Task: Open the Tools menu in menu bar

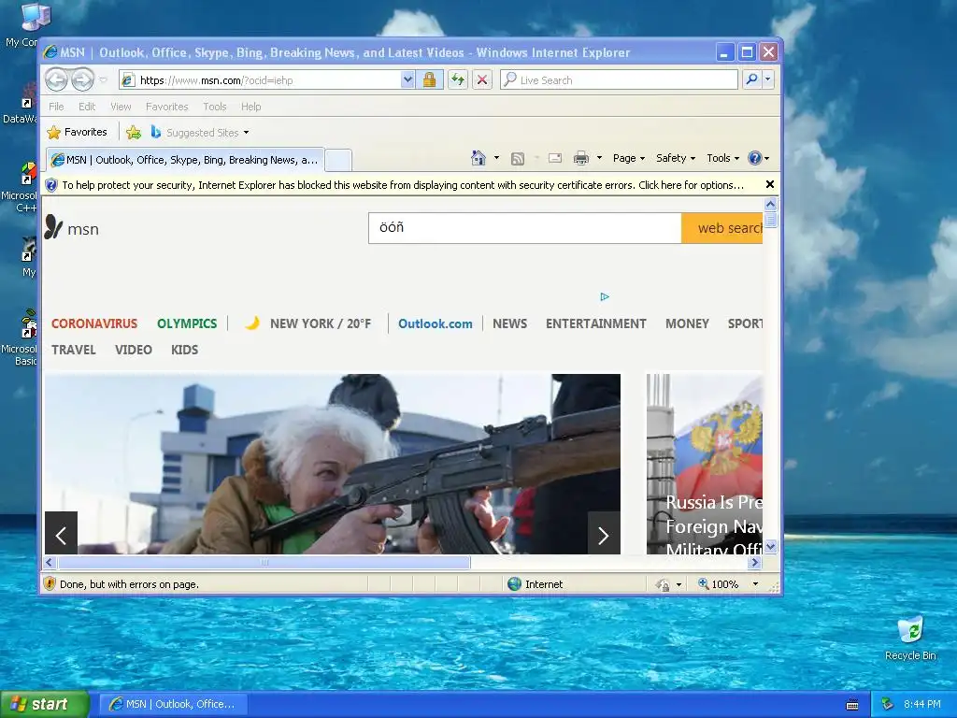Action: pos(215,107)
